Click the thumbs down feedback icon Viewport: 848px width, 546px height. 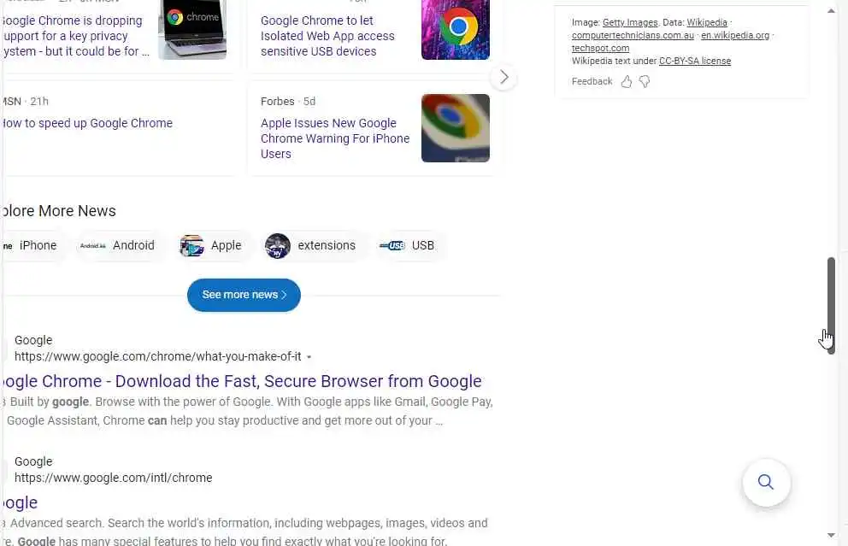(644, 82)
